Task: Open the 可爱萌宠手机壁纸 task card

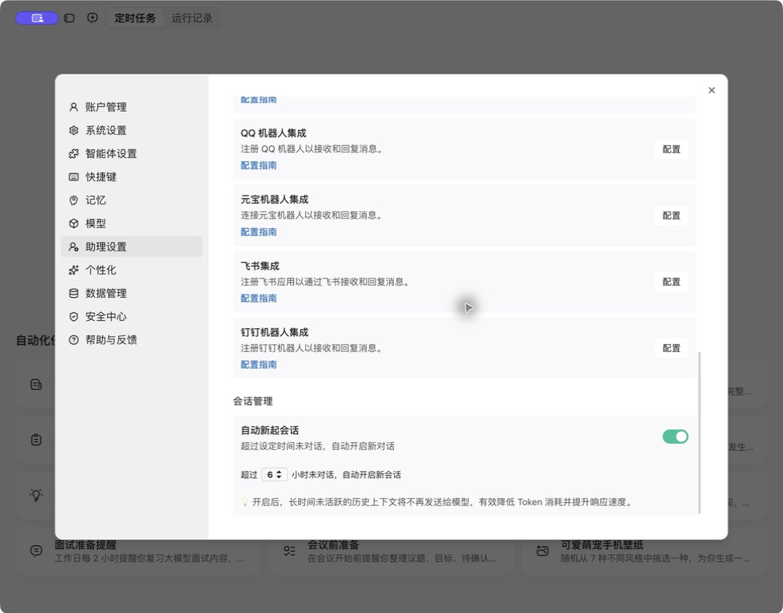Action: tap(645, 552)
